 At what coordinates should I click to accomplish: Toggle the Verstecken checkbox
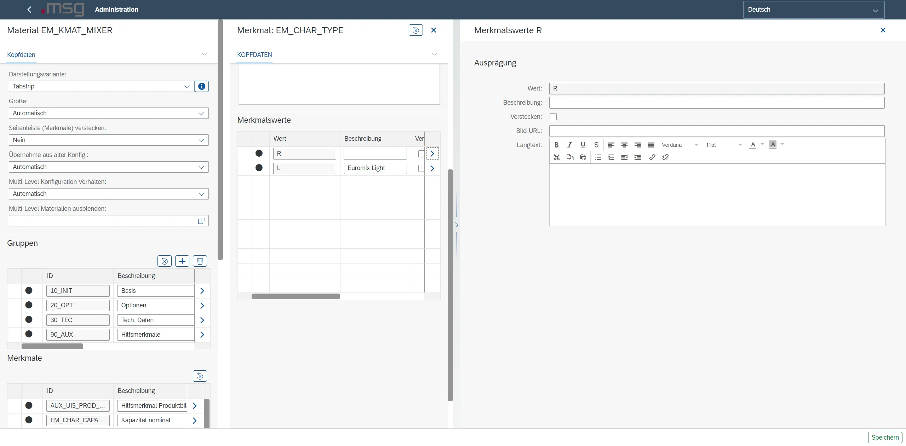click(553, 117)
